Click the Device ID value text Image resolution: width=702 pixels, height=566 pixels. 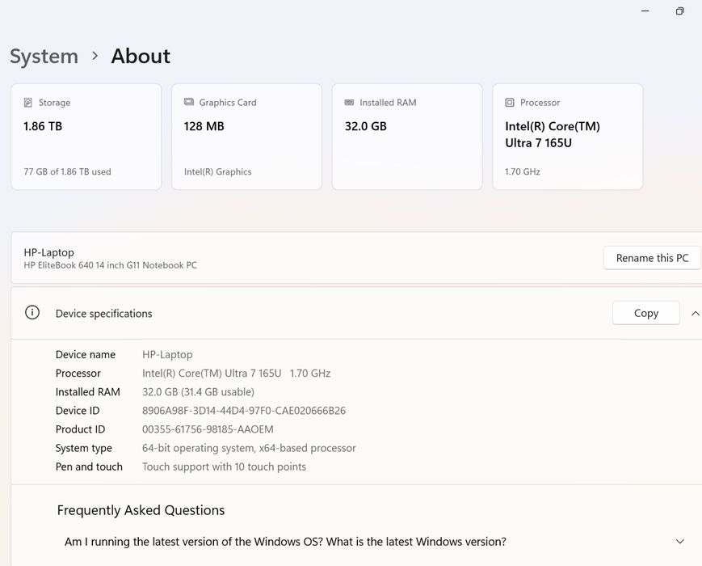click(x=244, y=411)
